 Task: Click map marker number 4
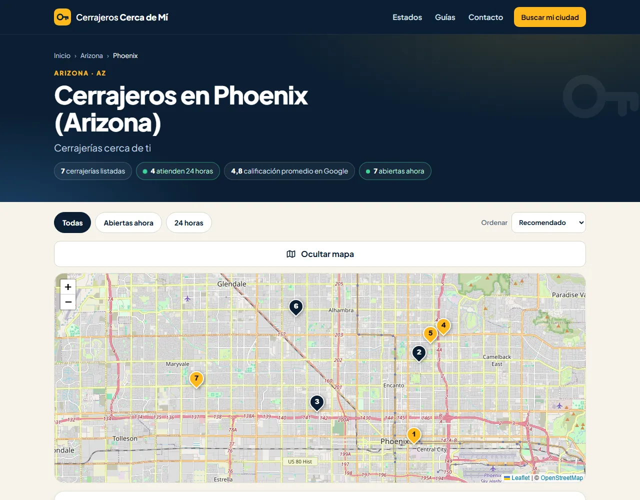(x=443, y=326)
